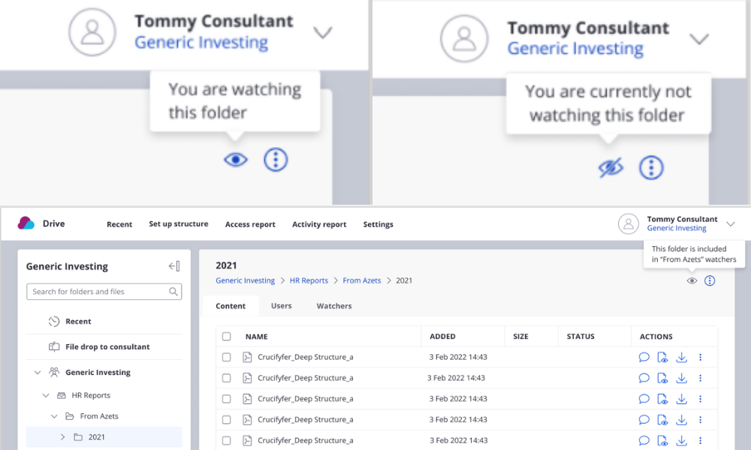Viewport: 751px width, 450px height.
Task: Follow the HR Reports breadcrumb link
Action: point(309,280)
